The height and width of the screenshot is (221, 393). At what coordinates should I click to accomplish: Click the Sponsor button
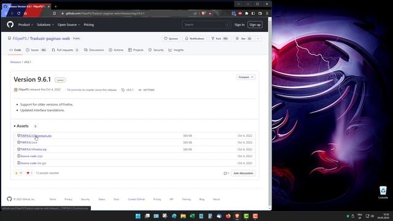171,39
